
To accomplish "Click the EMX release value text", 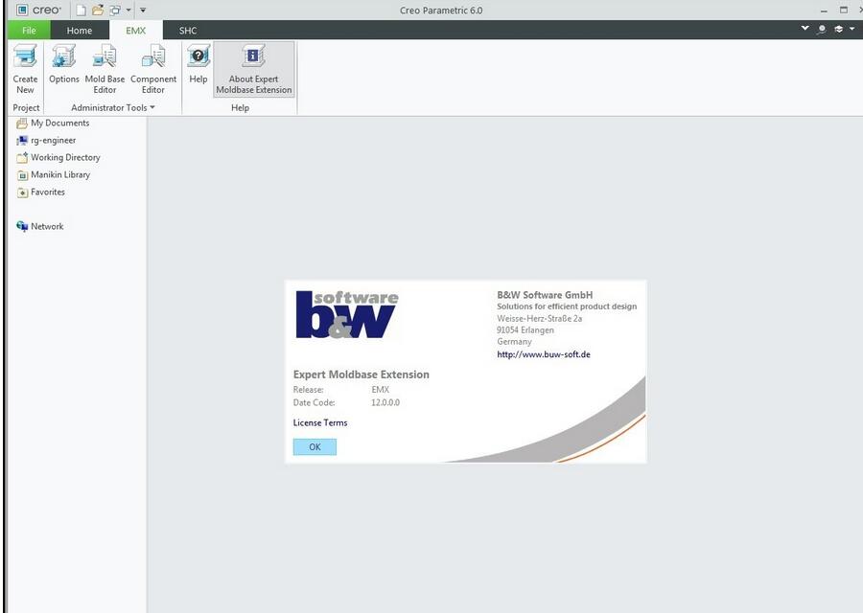I will coord(381,389).
